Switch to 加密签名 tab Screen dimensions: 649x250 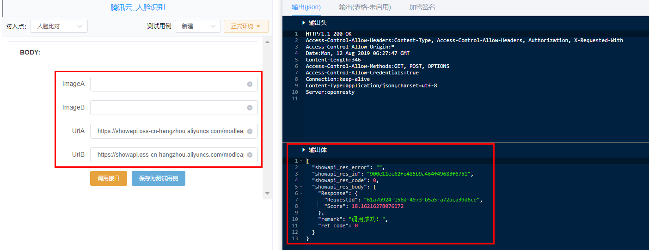422,7
